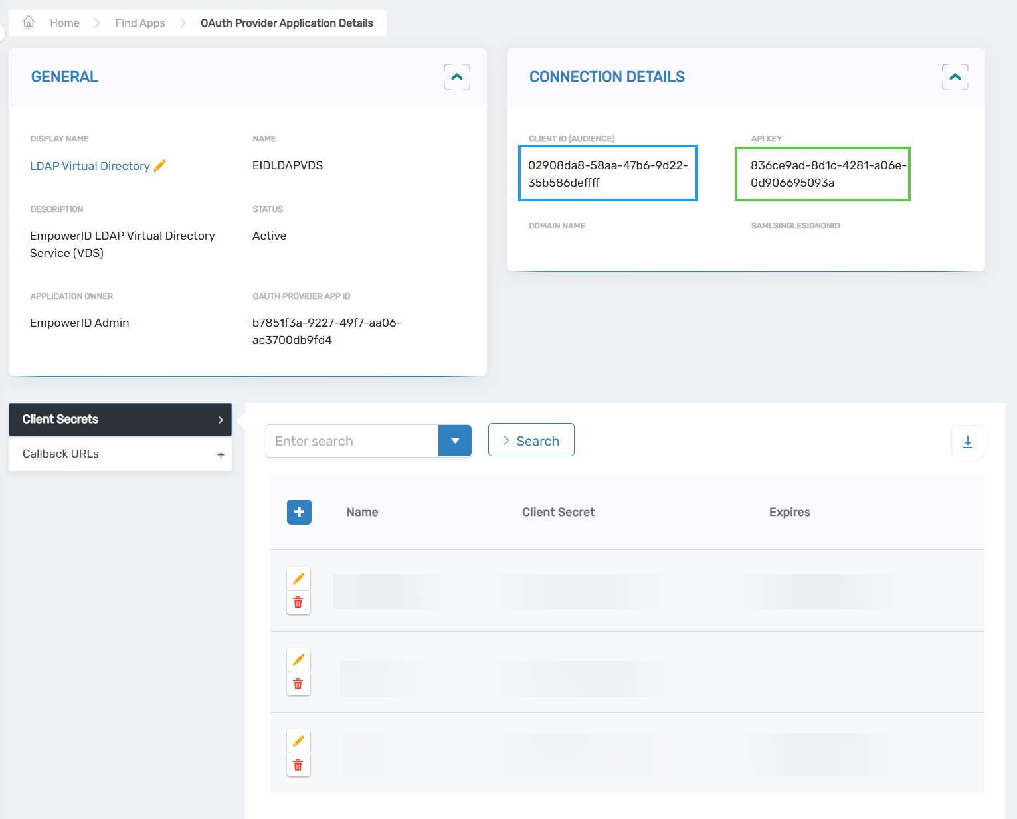Viewport: 1017px width, 819px height.
Task: Delete the third client secret row
Action: 298,765
